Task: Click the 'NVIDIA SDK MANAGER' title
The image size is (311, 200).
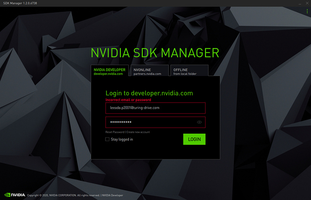Action: point(155,53)
